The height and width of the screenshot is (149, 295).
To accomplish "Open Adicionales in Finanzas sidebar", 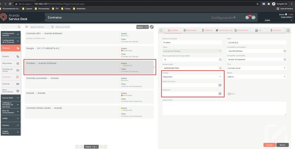I will 11,63.
